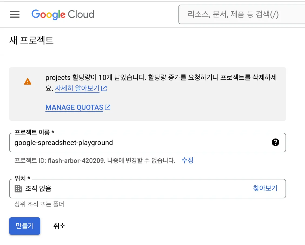The height and width of the screenshot is (245, 305).
Task: Click the organization building icon in 위치 field
Action: [x=18, y=188]
